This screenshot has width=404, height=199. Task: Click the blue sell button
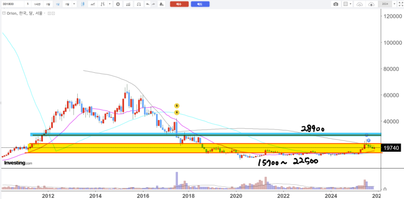click(x=200, y=4)
